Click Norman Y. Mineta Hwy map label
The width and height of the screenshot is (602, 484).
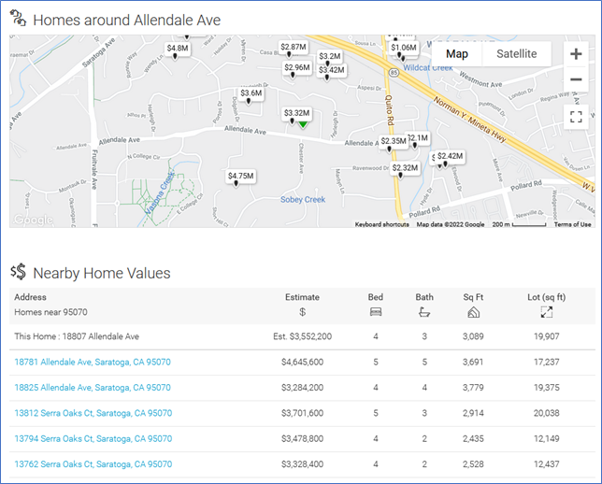(x=470, y=120)
